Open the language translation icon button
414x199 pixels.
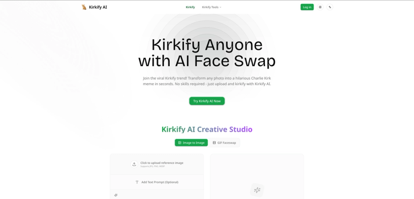(330, 7)
